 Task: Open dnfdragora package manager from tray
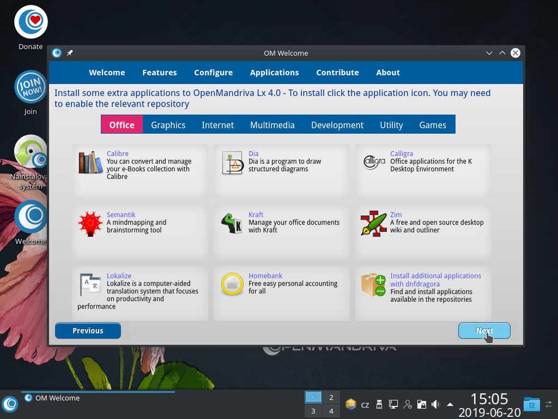point(350,404)
